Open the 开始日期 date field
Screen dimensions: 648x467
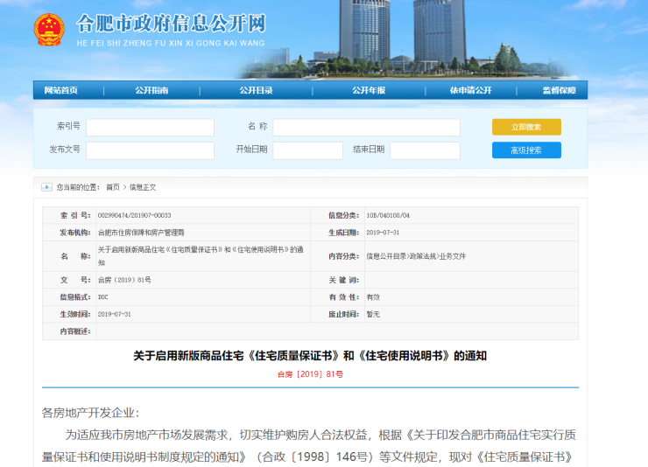pyautogui.click(x=307, y=150)
